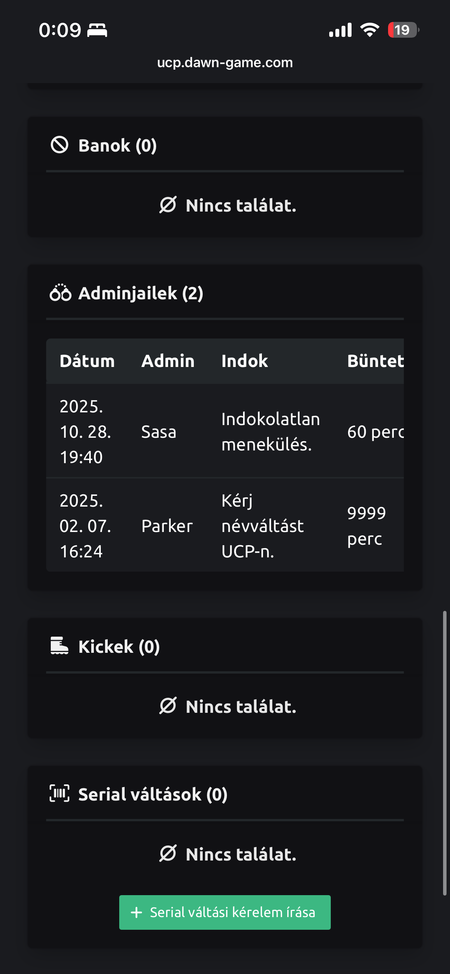This screenshot has height=974, width=450.
Task: Tap the empty-set icon in the Kickek panel
Action: [168, 706]
